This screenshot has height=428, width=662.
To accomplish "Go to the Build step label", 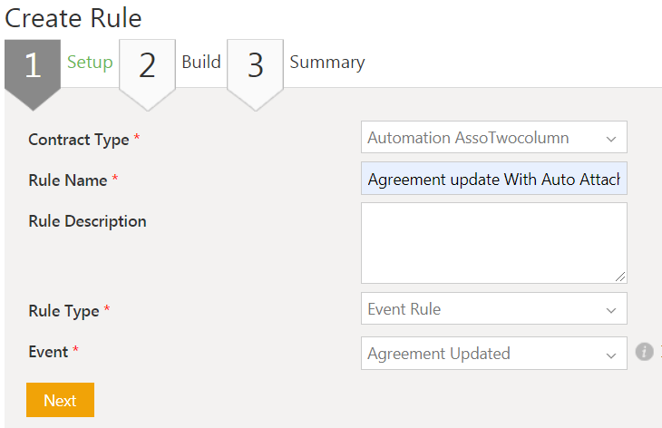I will point(200,63).
